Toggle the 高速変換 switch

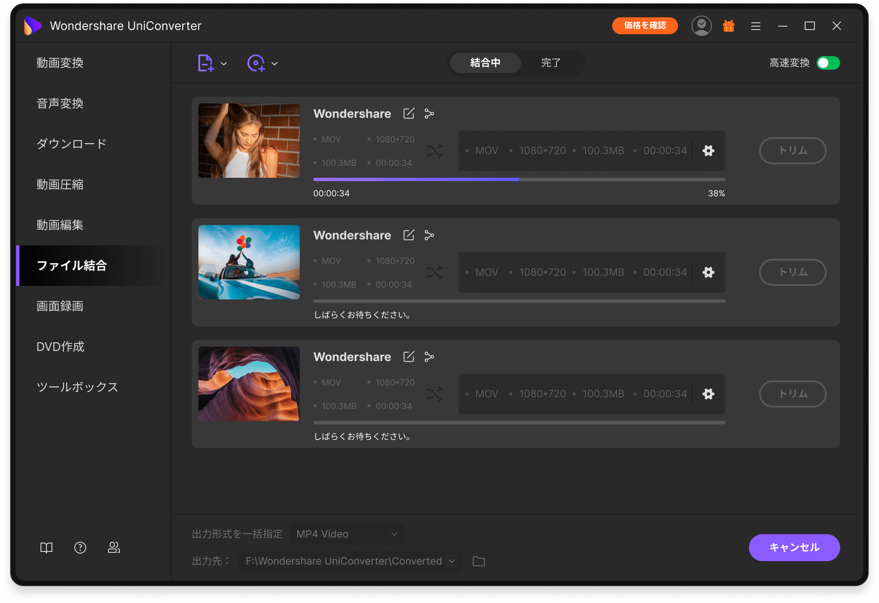point(828,63)
